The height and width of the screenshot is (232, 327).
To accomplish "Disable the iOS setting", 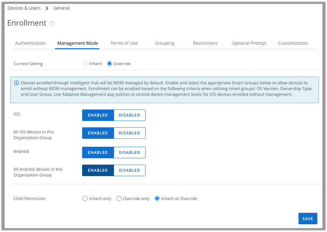I will (x=129, y=115).
